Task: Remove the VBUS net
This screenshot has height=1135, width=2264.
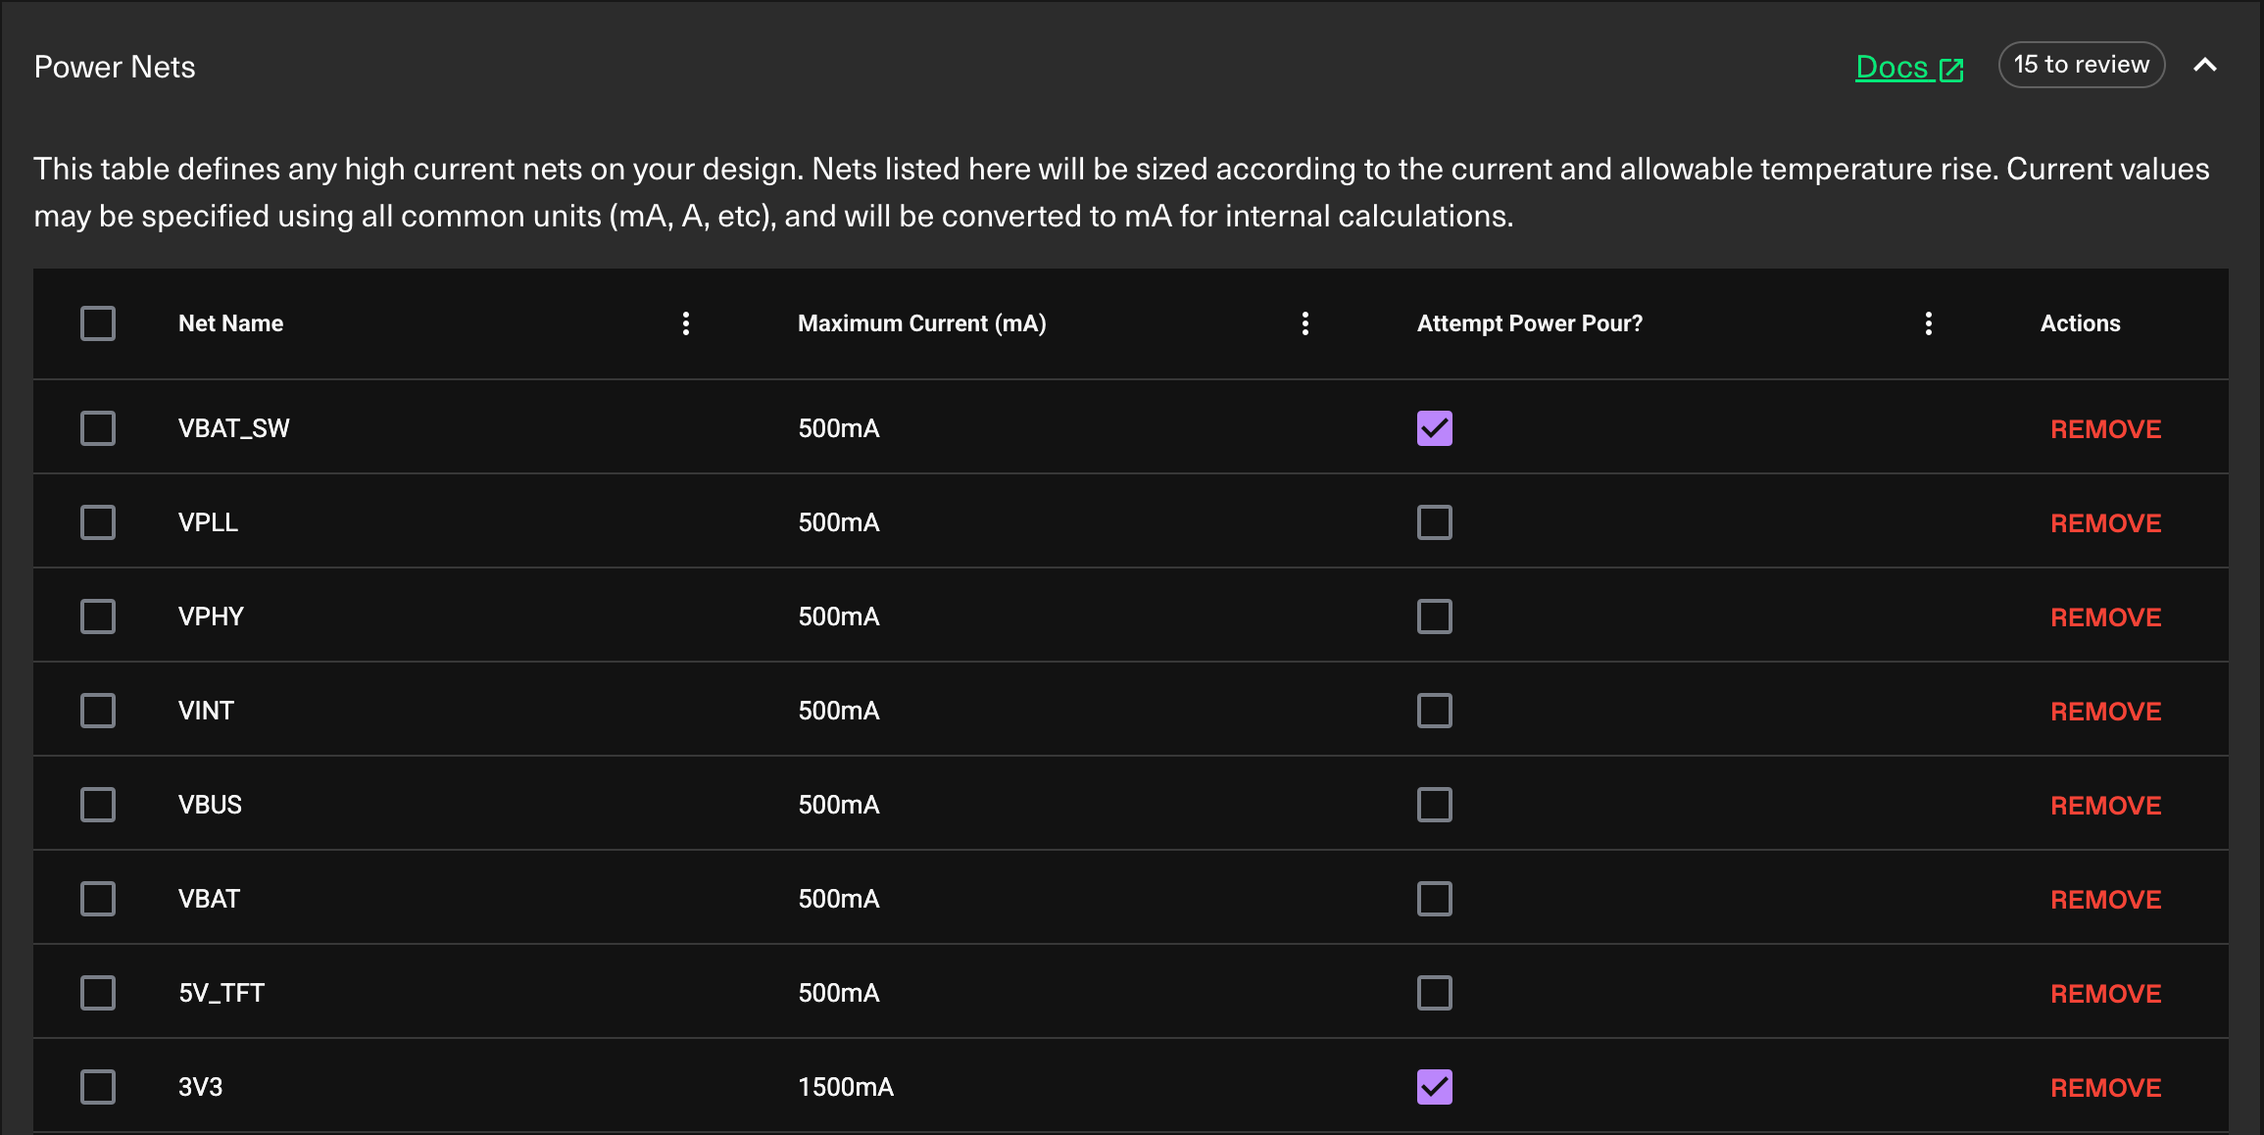Action: tap(2106, 806)
